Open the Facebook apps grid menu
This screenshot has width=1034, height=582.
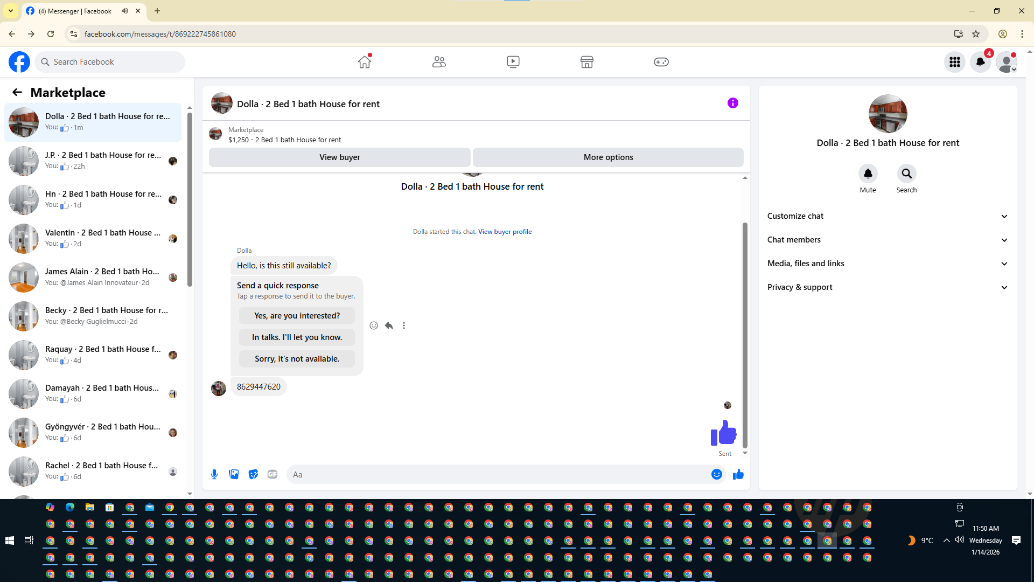pyautogui.click(x=955, y=62)
